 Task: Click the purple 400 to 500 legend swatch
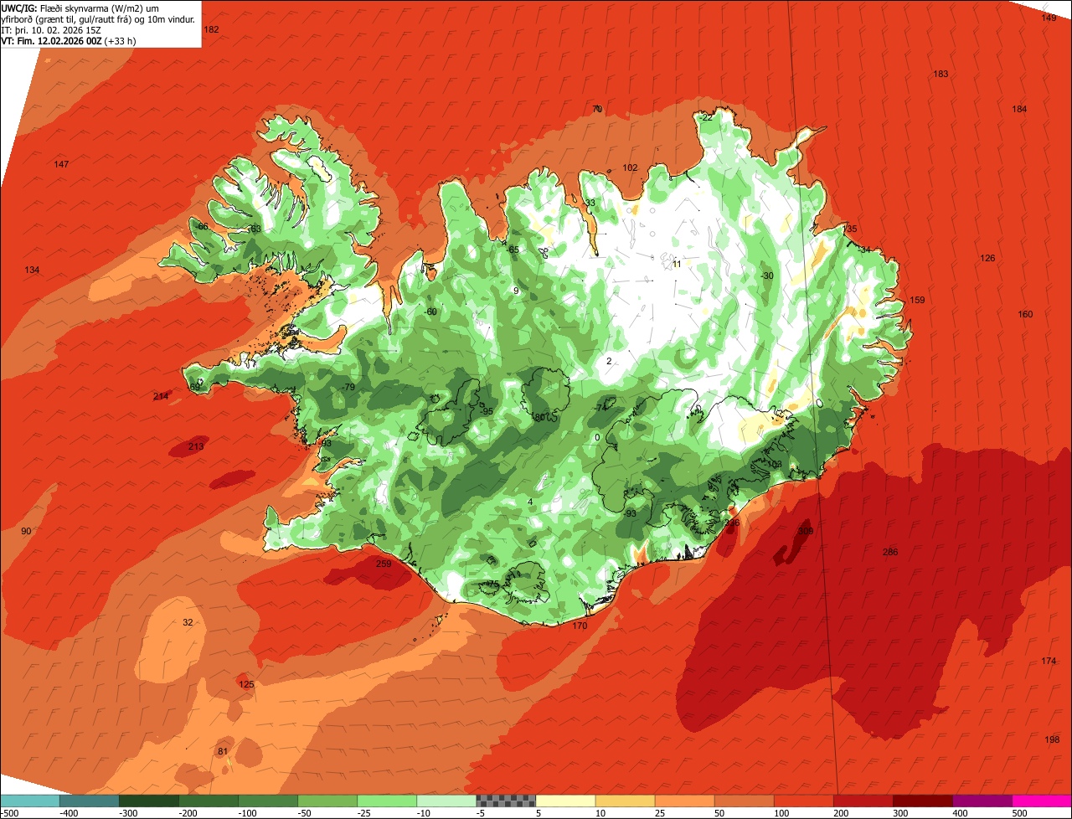tap(982, 801)
